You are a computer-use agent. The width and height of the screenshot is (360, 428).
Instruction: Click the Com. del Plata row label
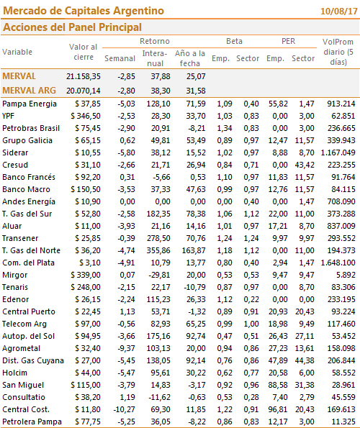coord(28,263)
